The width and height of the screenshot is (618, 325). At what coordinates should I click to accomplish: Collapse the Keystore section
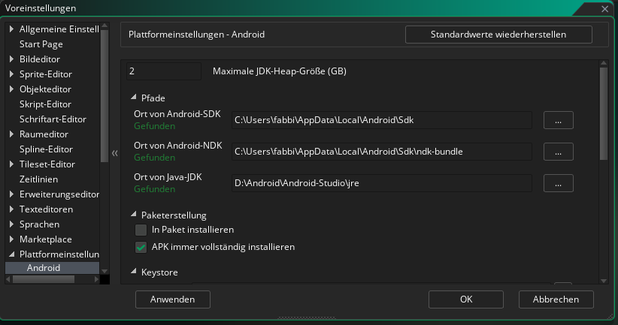(134, 271)
